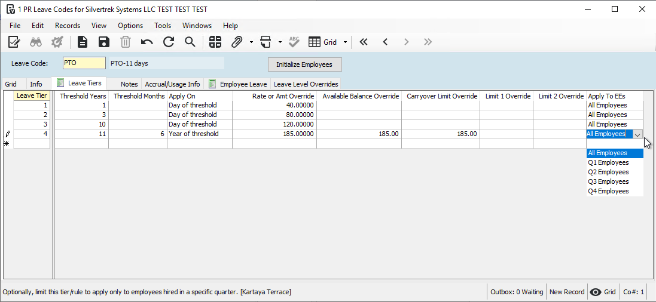Select Q1 Employees from dropdown list

[x=615, y=162]
